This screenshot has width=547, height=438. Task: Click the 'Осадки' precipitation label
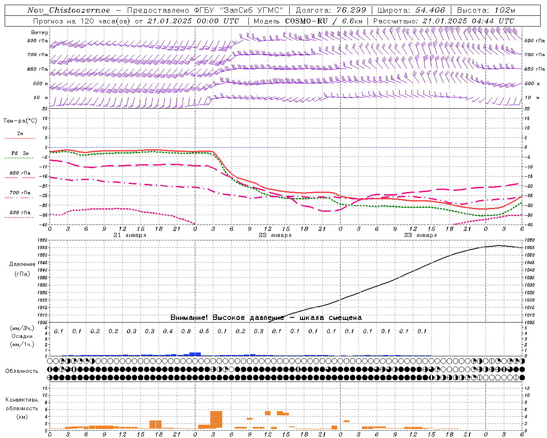(x=22, y=336)
